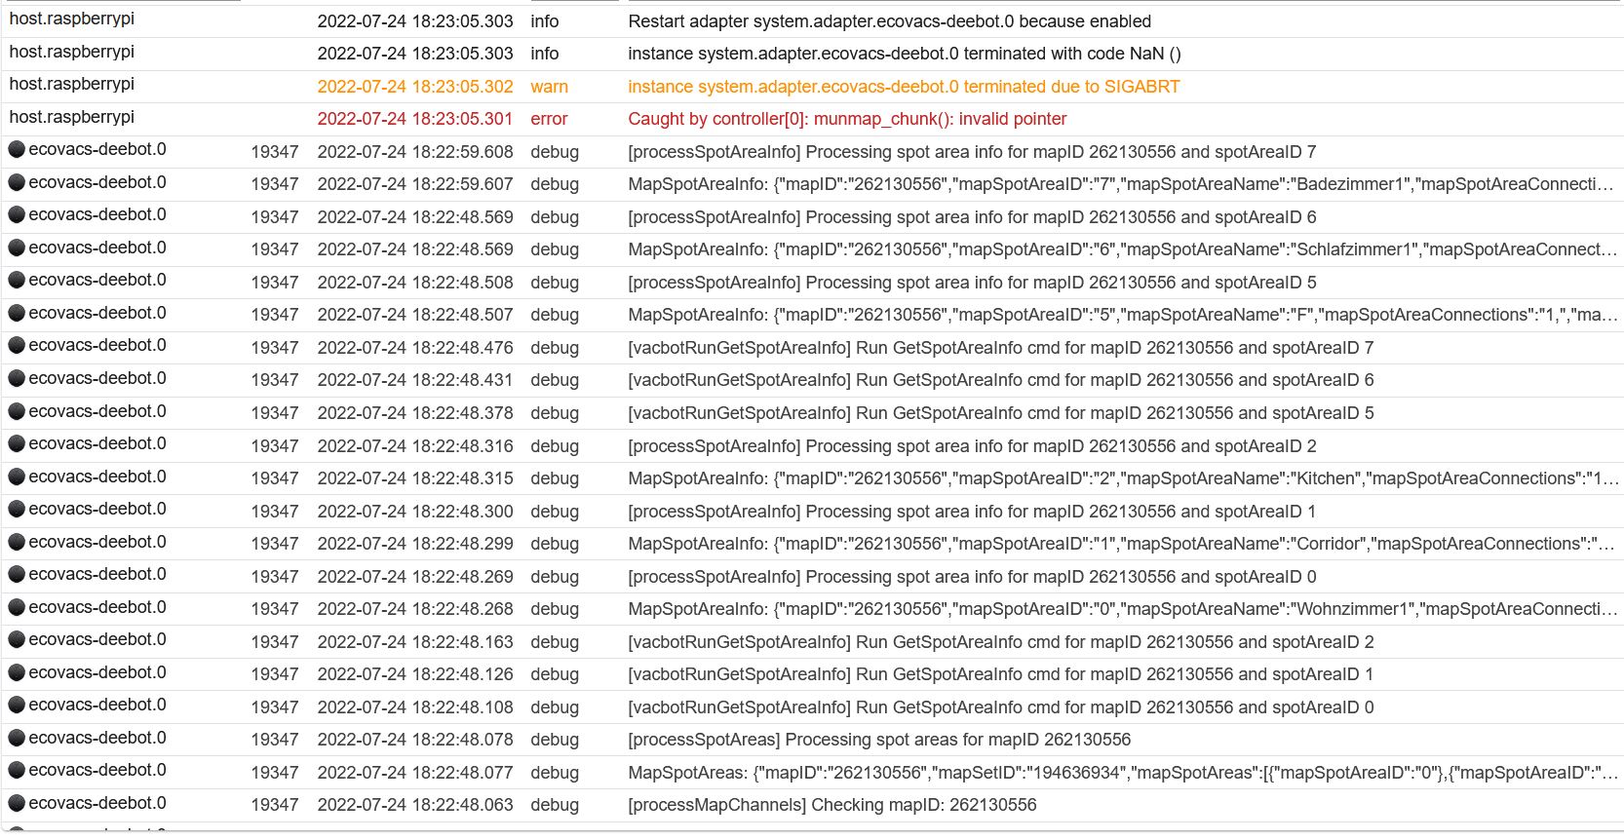Click the orange 'warn' severity label
The width and height of the screenshot is (1624, 840).
(x=549, y=87)
